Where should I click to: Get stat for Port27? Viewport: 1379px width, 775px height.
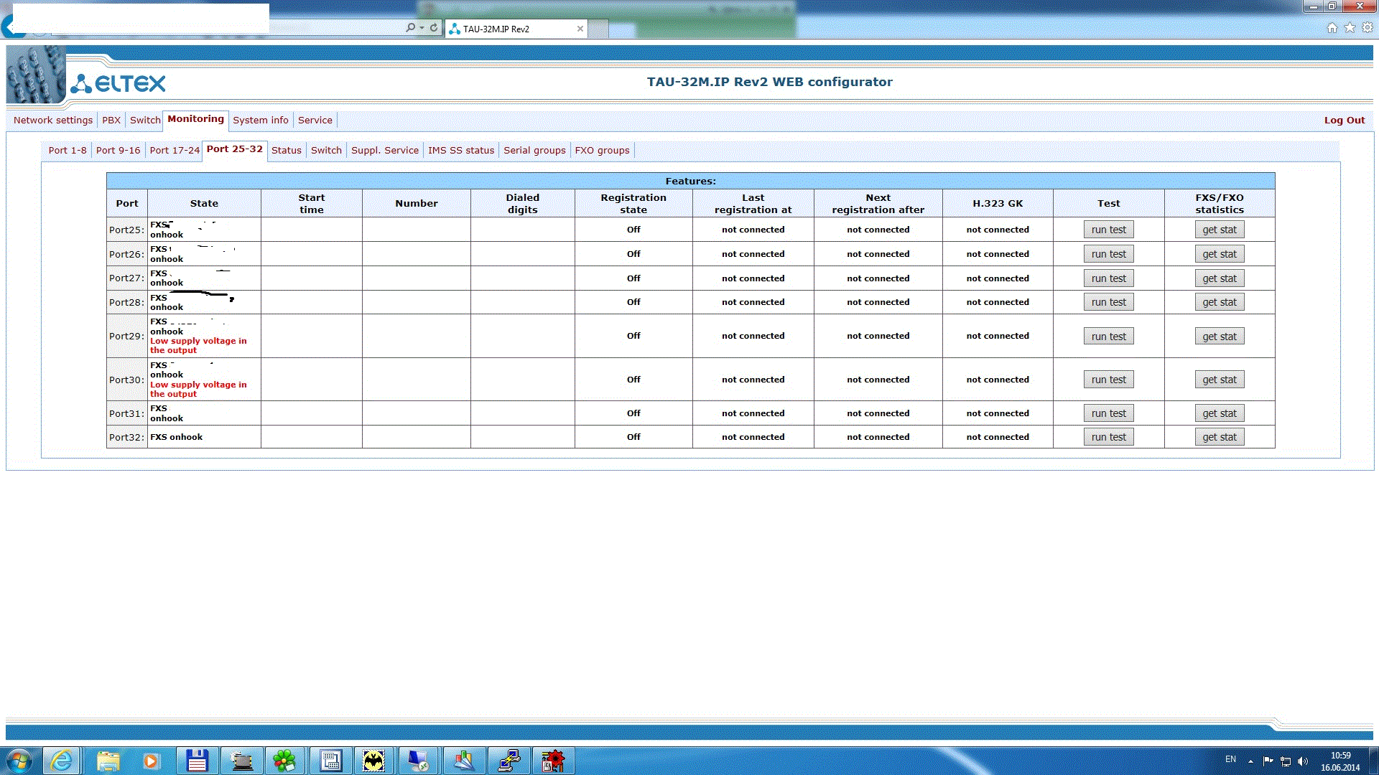[x=1220, y=278]
